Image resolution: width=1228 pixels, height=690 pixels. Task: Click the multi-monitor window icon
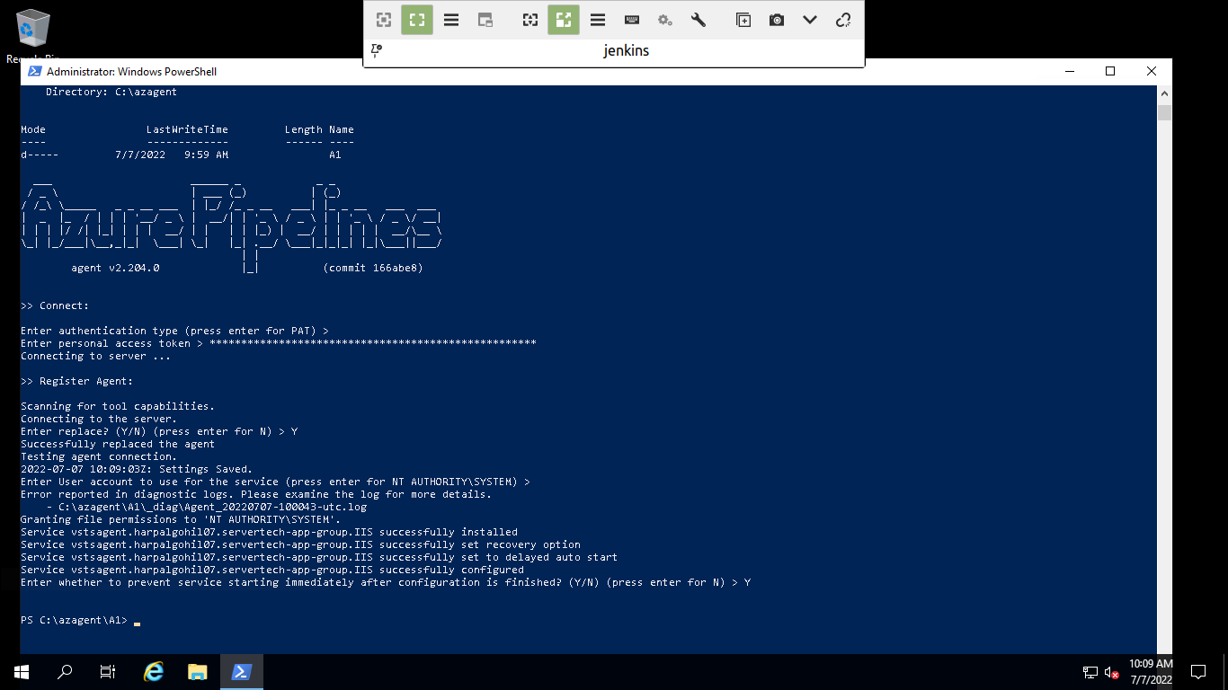[x=485, y=20]
